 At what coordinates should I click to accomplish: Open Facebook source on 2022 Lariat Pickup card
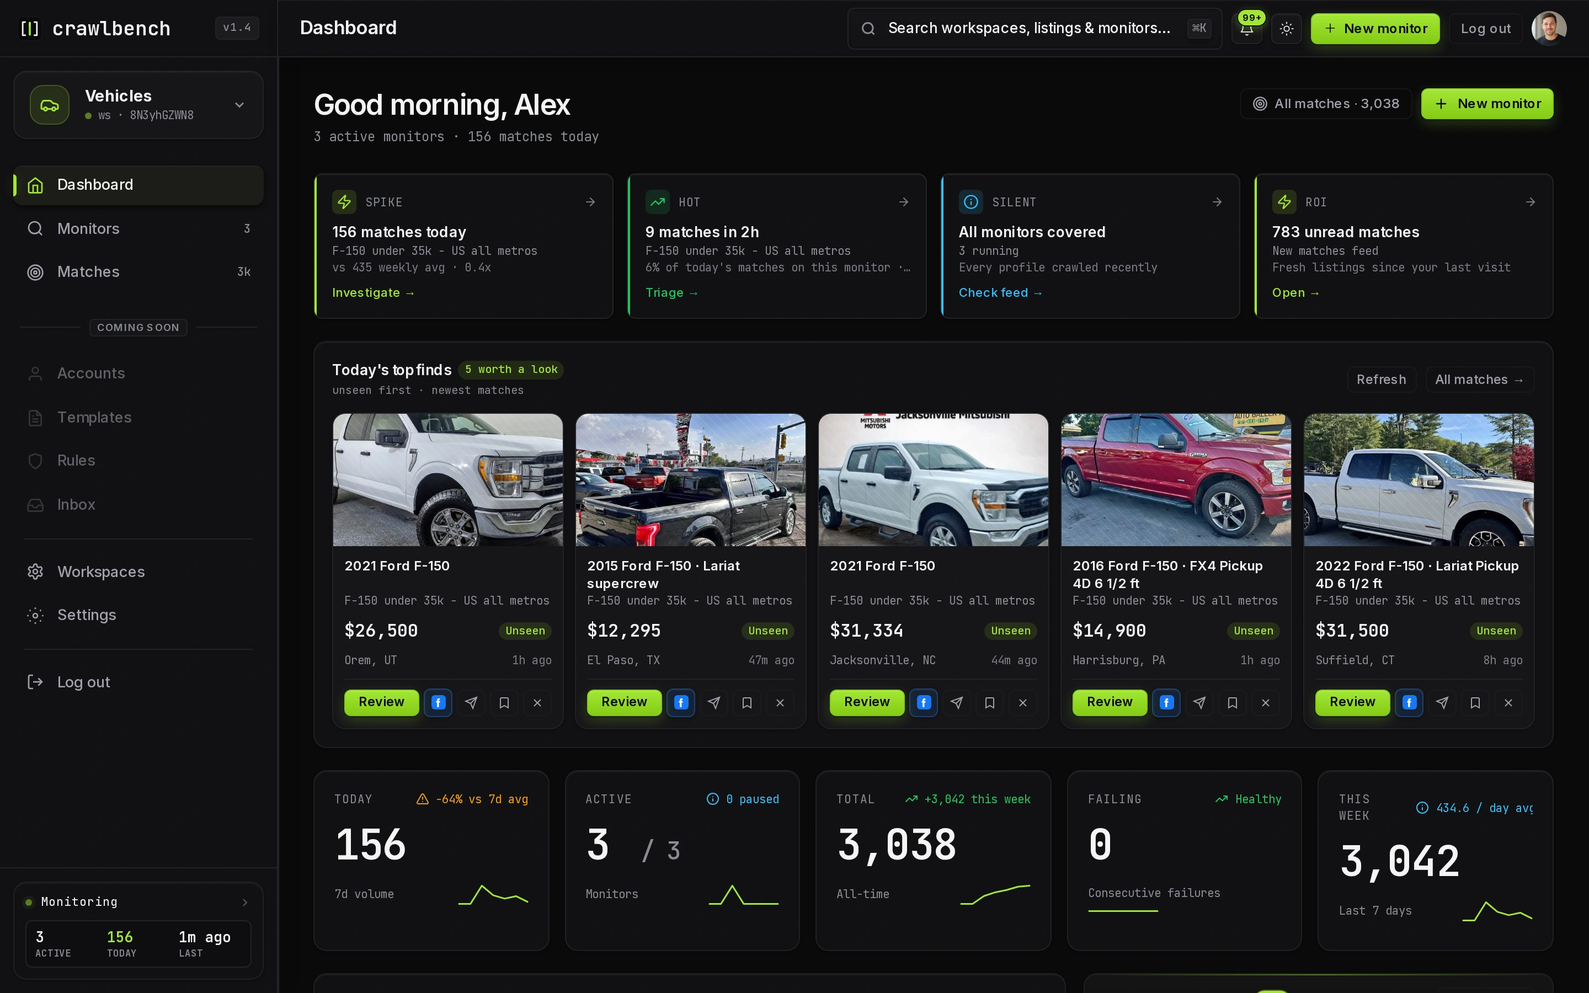click(x=1409, y=703)
